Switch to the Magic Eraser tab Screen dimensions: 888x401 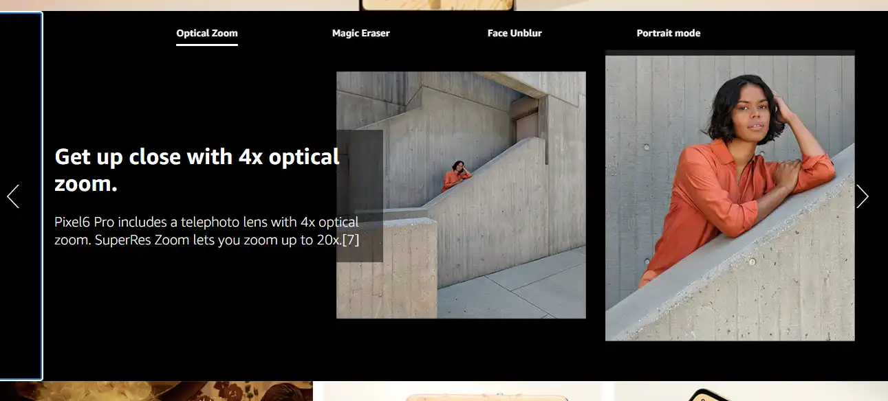coord(361,33)
